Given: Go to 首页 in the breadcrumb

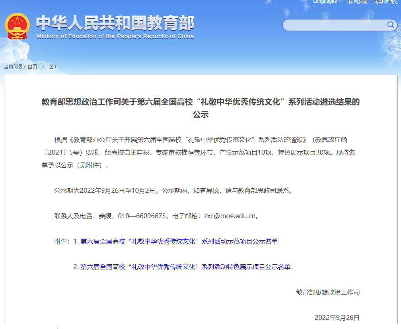Looking at the screenshot, I should tap(32, 67).
